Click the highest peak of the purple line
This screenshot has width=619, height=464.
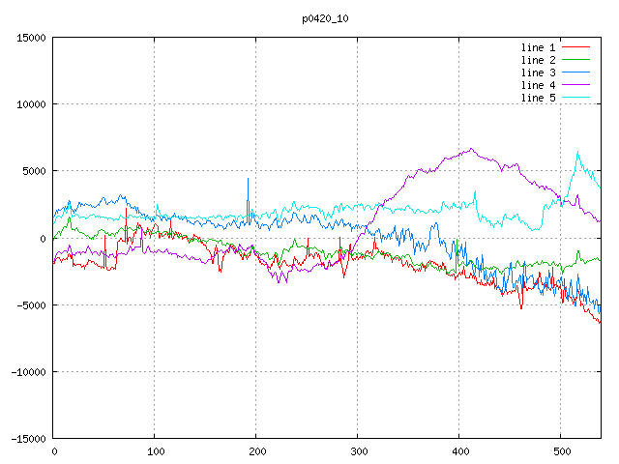click(471, 149)
